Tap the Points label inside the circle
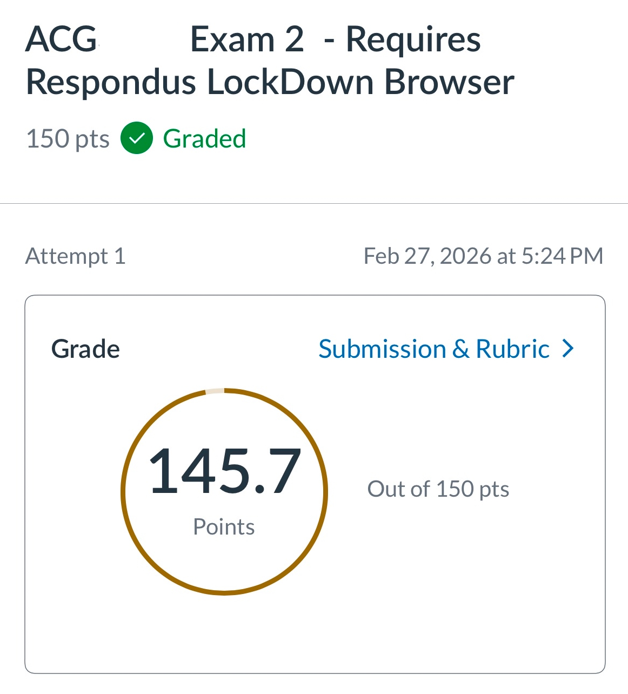 pyautogui.click(x=224, y=526)
